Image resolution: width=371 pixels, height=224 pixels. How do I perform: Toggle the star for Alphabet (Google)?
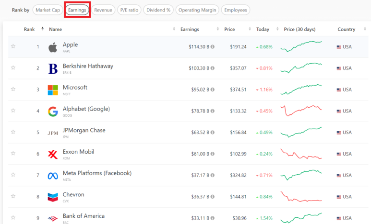[13, 111]
